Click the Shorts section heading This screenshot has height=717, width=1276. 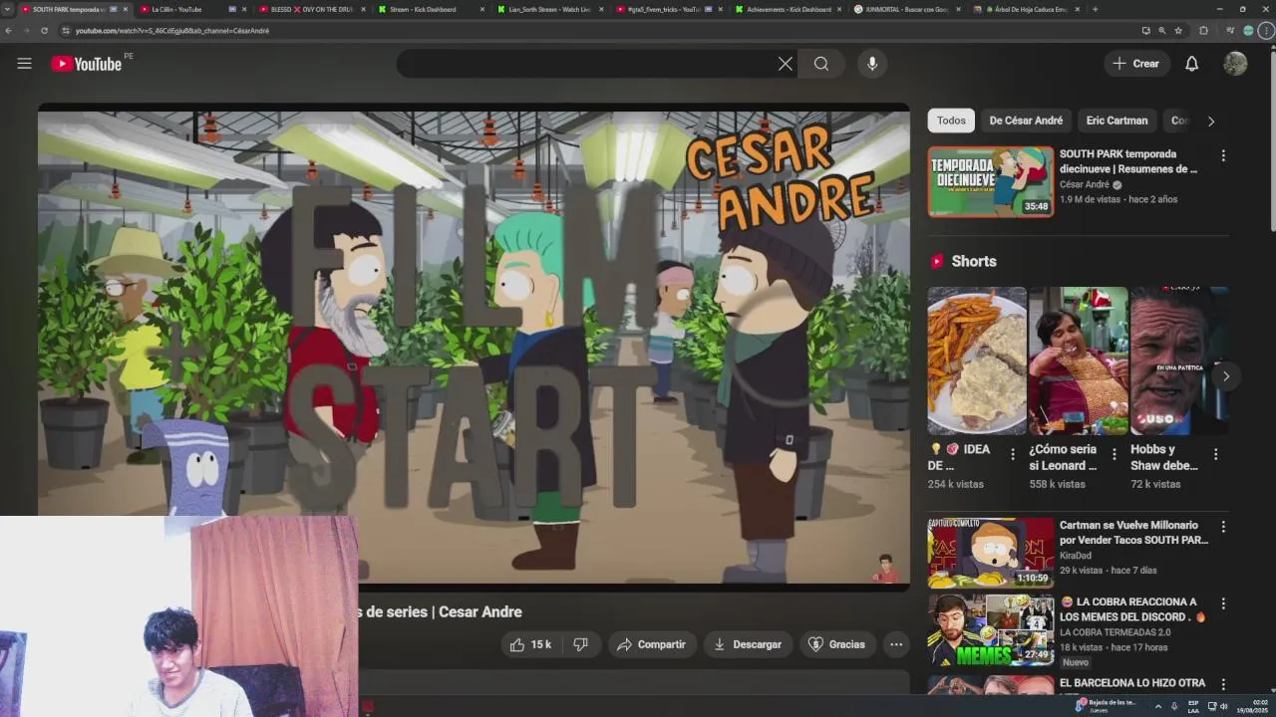(x=974, y=261)
